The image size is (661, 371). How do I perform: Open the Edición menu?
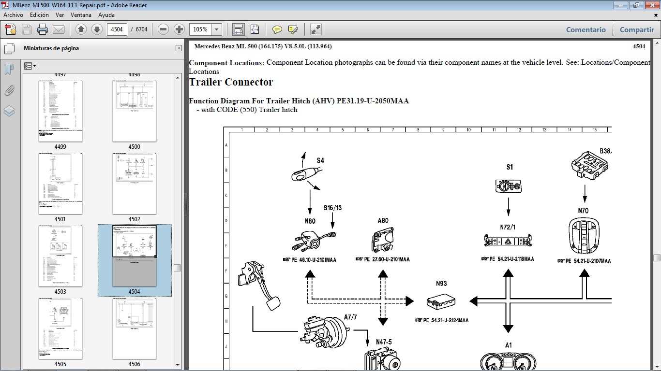click(39, 15)
